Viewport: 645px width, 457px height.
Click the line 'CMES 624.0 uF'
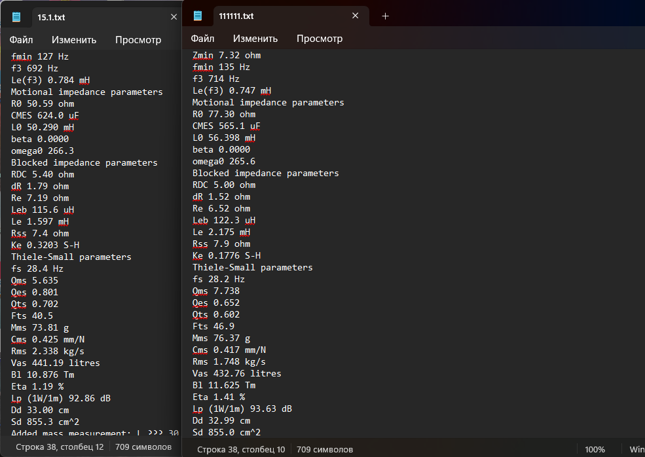45,116
